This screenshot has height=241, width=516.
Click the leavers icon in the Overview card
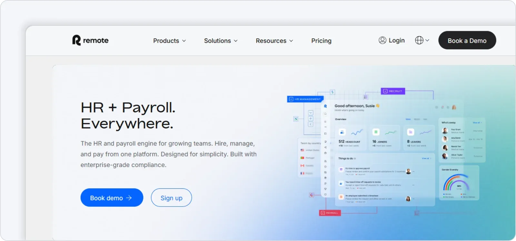pos(411,132)
